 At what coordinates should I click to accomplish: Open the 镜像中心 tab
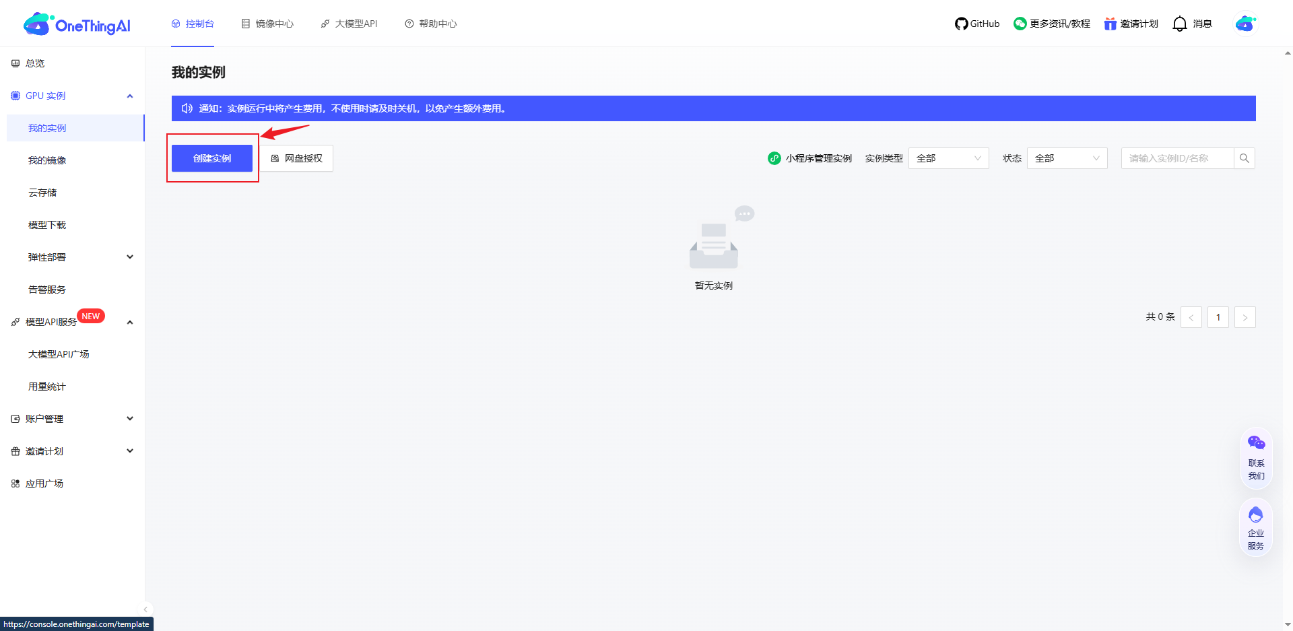267,24
